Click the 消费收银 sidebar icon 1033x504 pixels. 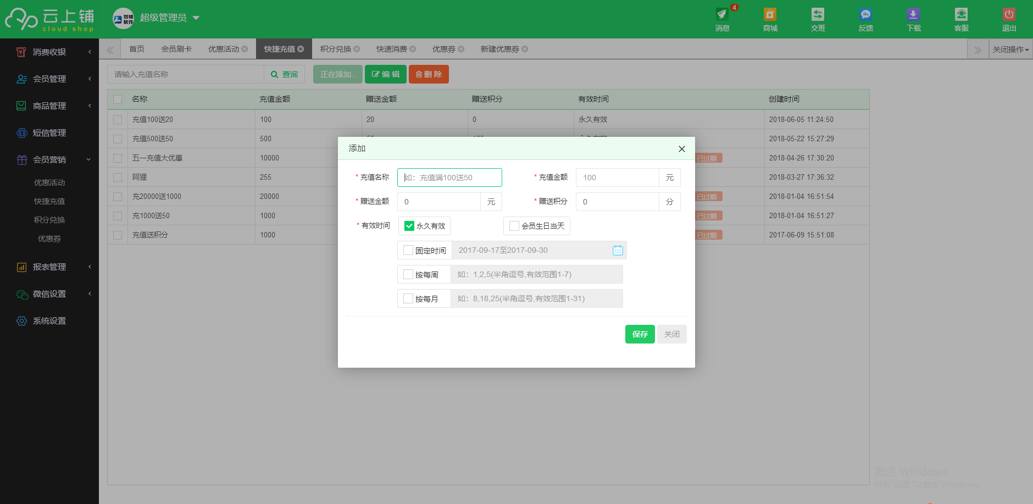tap(21, 52)
